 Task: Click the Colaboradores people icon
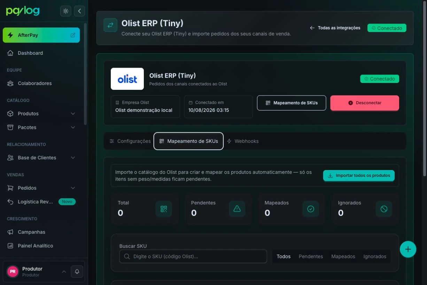pyautogui.click(x=10, y=83)
